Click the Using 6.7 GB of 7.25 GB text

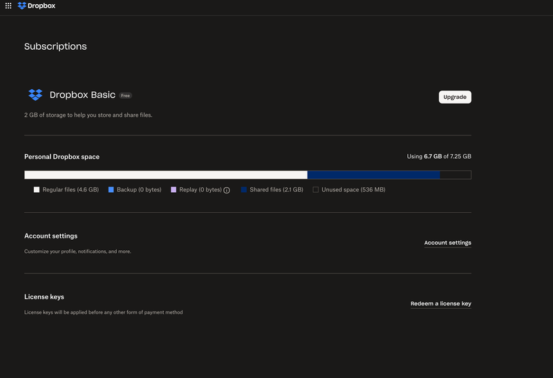pos(438,157)
